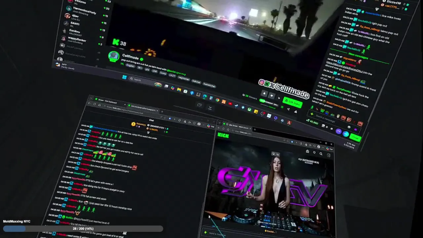Click the heart icon on djlav Kick page
Screen dimensions: 423x238
click(314, 152)
